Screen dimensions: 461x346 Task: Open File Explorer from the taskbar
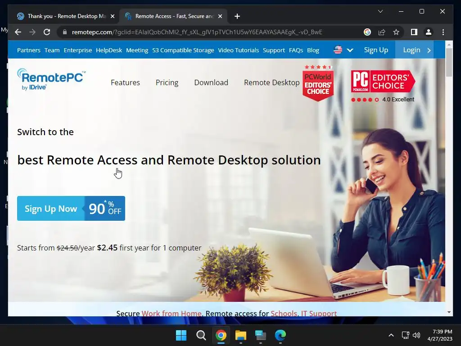point(240,335)
